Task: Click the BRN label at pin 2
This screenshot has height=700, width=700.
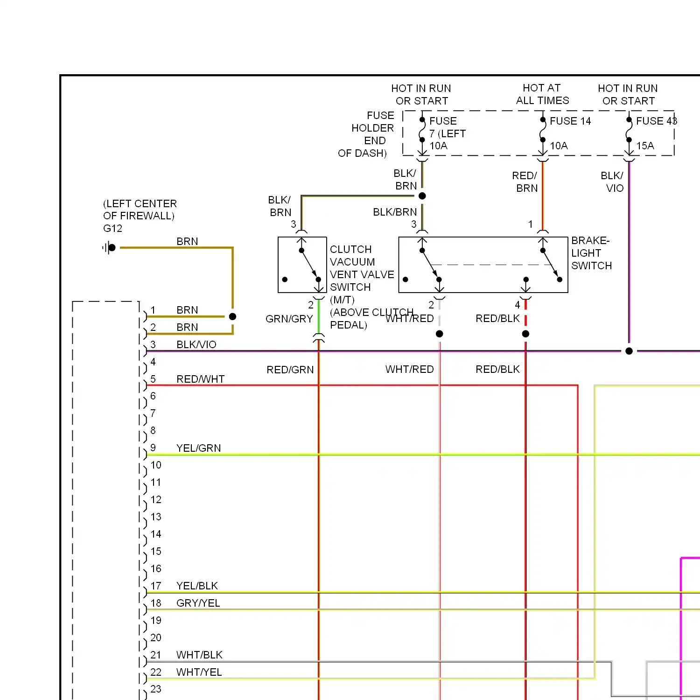Action: pyautogui.click(x=187, y=327)
